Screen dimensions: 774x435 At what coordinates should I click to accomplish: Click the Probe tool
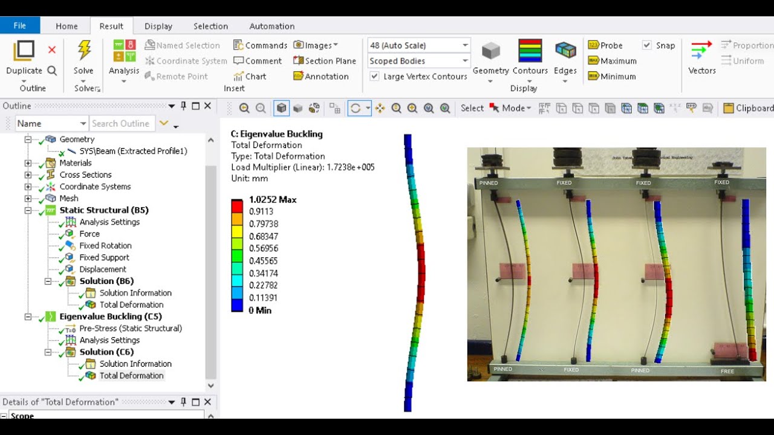point(605,45)
